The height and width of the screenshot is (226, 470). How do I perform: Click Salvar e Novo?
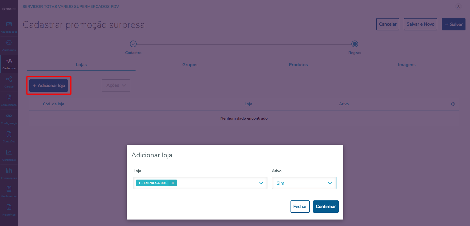click(x=420, y=24)
